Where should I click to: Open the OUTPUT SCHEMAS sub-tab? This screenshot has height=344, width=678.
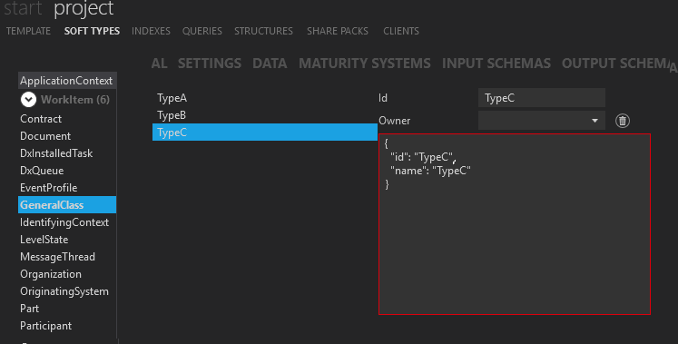coord(614,64)
